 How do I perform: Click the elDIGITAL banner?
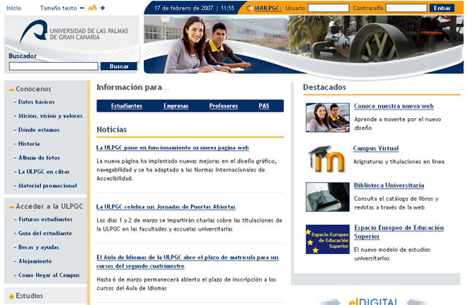(x=372, y=301)
